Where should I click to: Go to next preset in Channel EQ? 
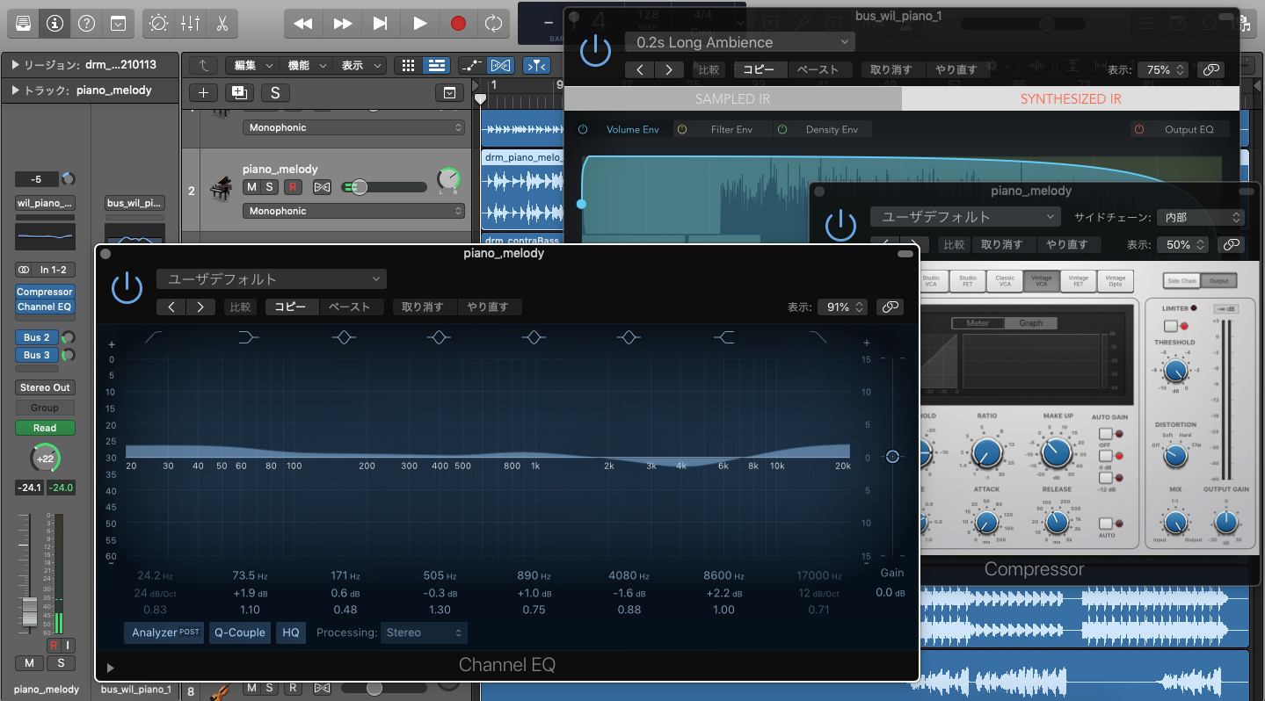pos(200,307)
